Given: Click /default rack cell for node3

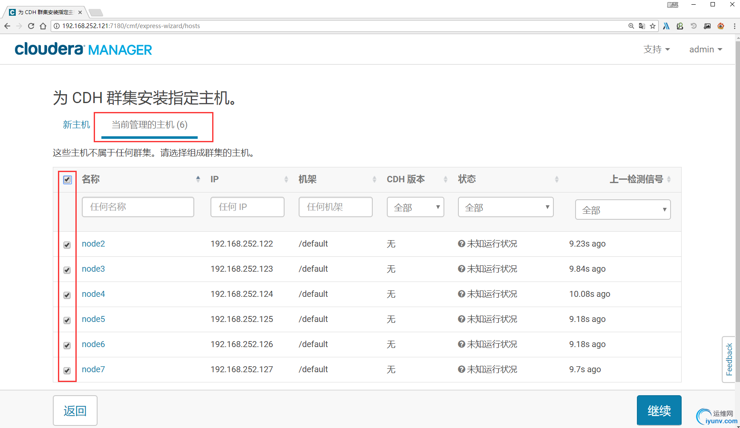Looking at the screenshot, I should pos(313,269).
